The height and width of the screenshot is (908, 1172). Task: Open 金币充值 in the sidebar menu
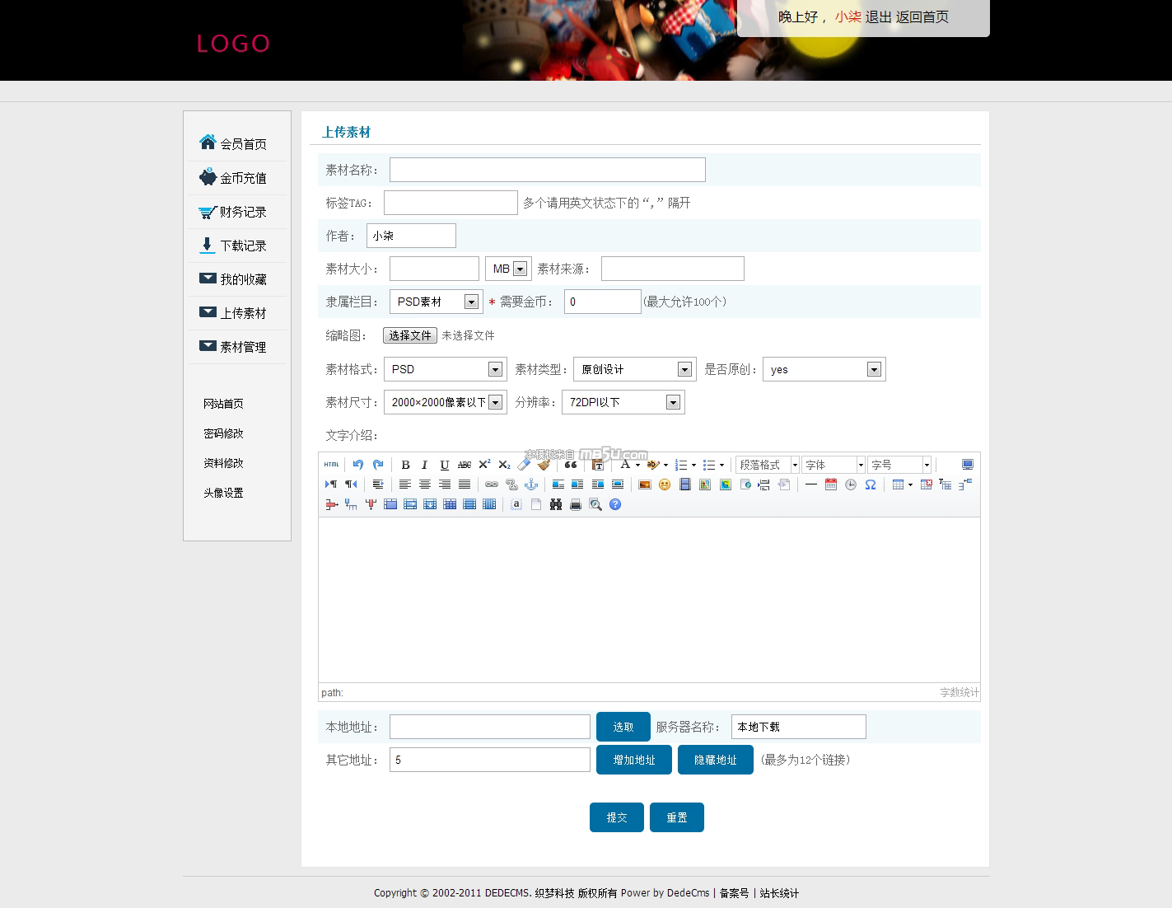[x=242, y=178]
